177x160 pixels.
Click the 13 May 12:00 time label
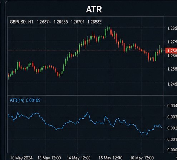point(49,158)
